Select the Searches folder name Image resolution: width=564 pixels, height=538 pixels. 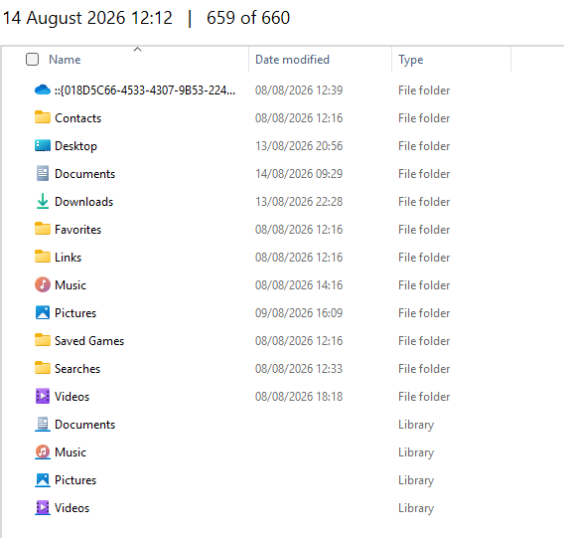tap(77, 368)
